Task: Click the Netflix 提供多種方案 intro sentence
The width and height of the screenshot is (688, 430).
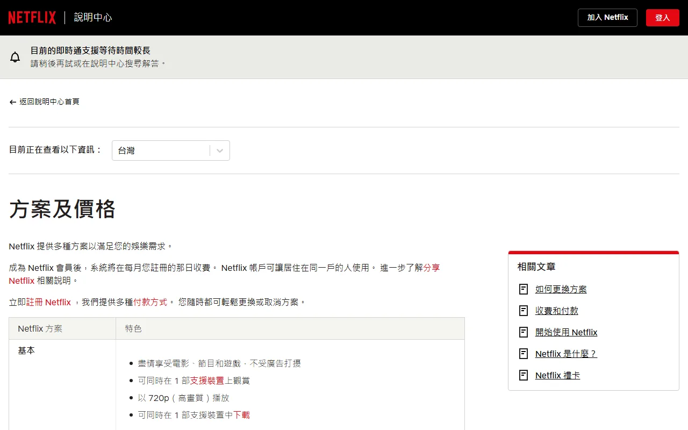Action: [x=91, y=246]
